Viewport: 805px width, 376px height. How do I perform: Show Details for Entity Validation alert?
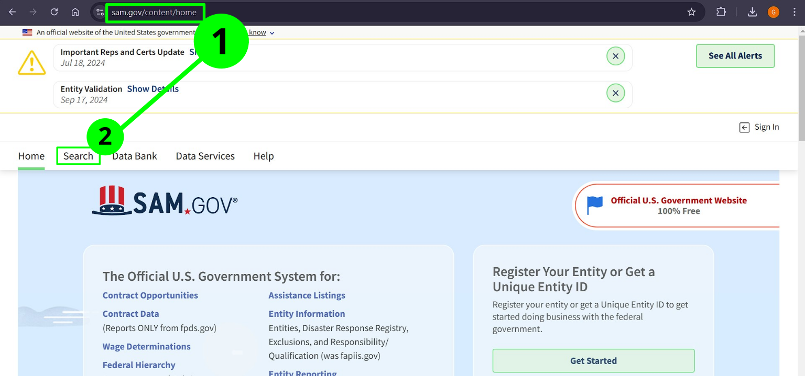coord(153,89)
